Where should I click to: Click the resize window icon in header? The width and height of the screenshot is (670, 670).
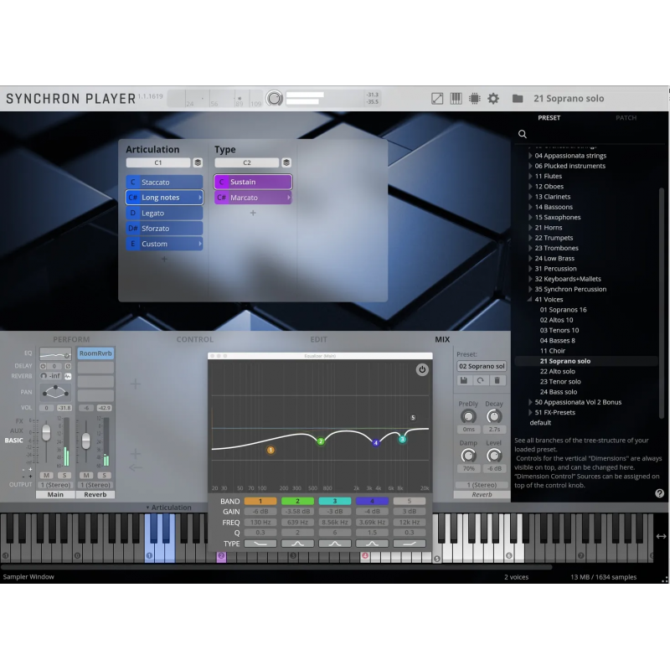coord(437,98)
